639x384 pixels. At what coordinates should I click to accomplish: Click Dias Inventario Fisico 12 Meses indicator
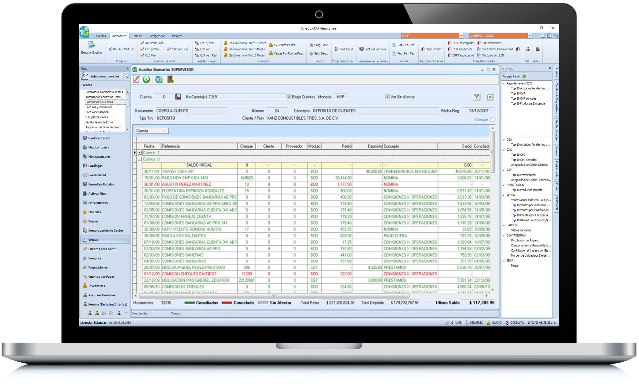245,43
